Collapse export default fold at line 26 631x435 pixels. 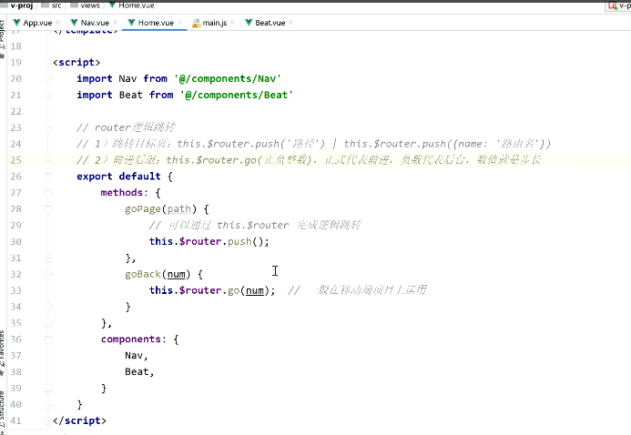pos(48,177)
